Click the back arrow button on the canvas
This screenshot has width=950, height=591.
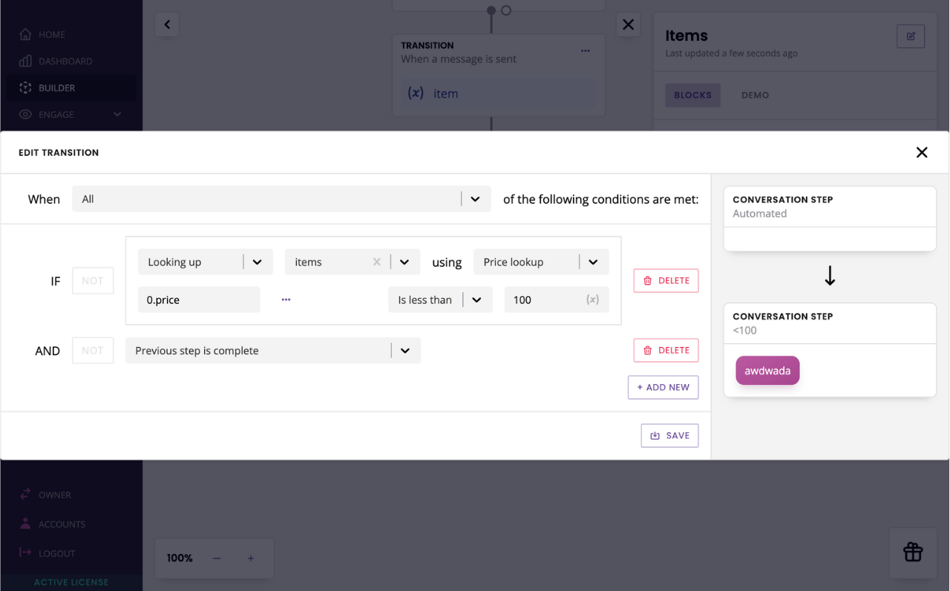[167, 24]
